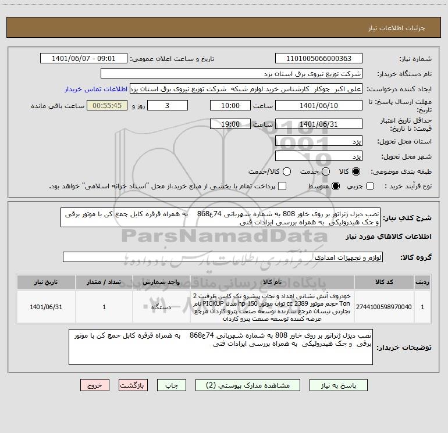Click the چاپ print button
Viewport: 448px width, 433px height.
172,385
